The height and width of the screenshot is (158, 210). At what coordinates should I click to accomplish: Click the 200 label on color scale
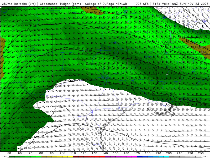pyautogui.click(x=169, y=153)
